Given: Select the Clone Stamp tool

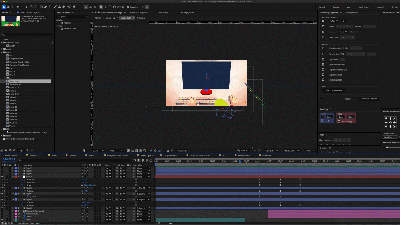Looking at the screenshot, I should [x=59, y=7].
